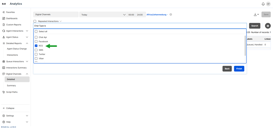Tick the Select all checkbox
Screen dimensions: 273x129
[x=36, y=31]
